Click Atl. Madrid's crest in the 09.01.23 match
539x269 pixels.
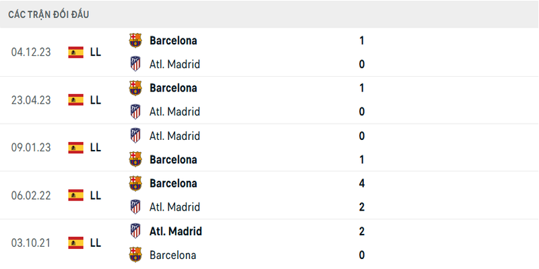(x=135, y=136)
